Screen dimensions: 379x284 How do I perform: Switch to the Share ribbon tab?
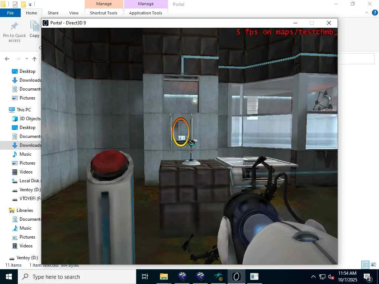click(53, 13)
